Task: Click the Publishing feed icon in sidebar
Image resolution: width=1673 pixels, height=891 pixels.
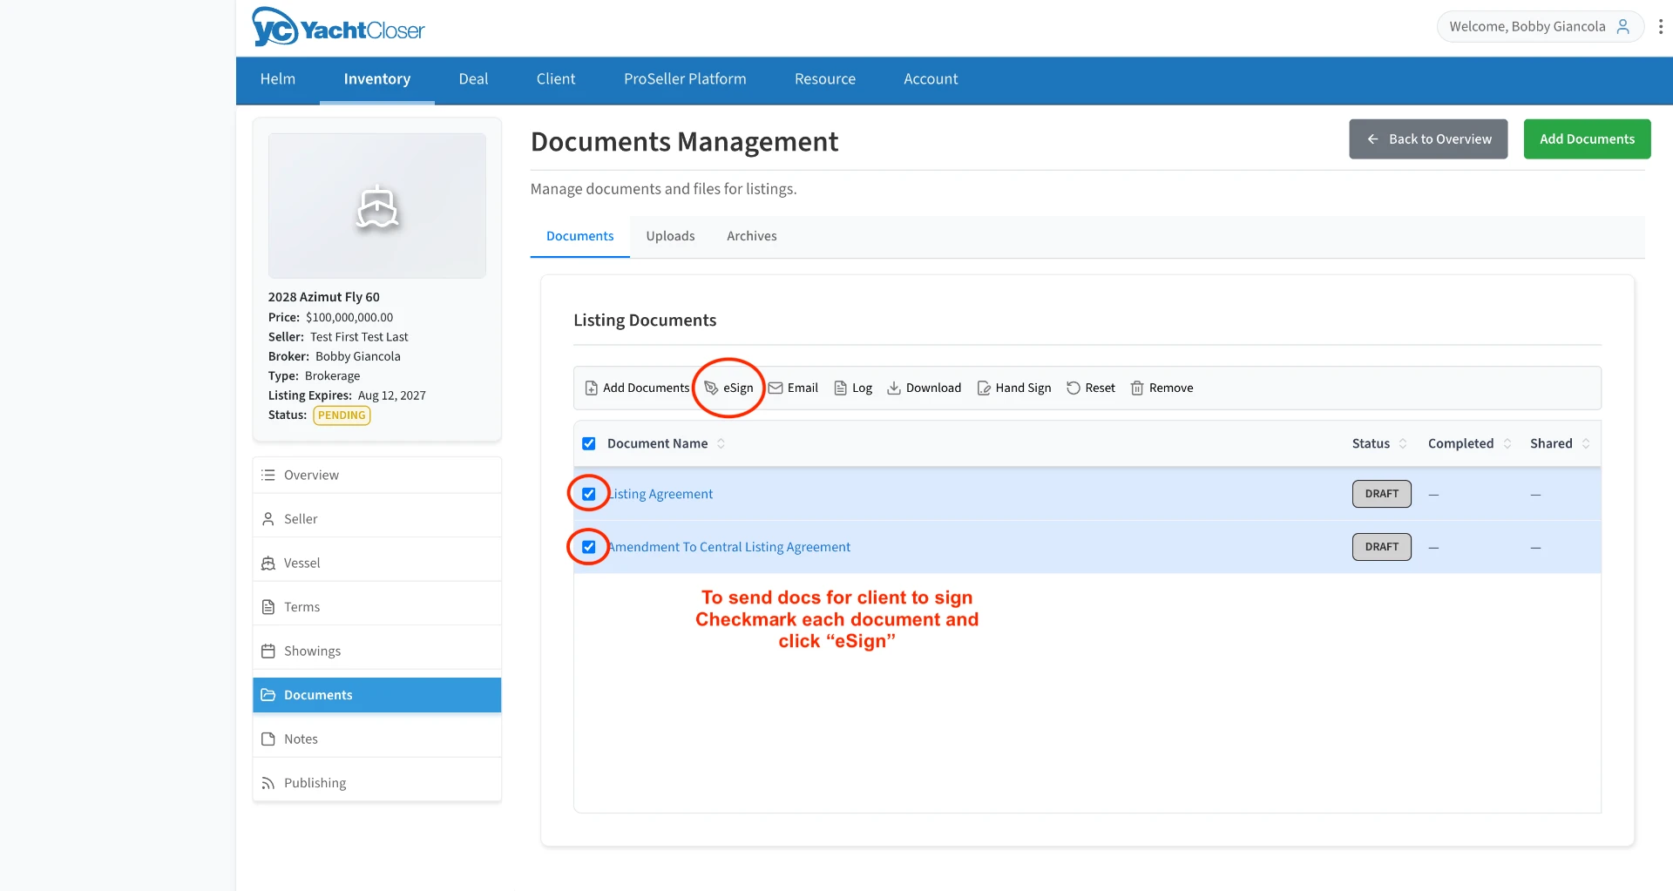Action: pyautogui.click(x=268, y=783)
